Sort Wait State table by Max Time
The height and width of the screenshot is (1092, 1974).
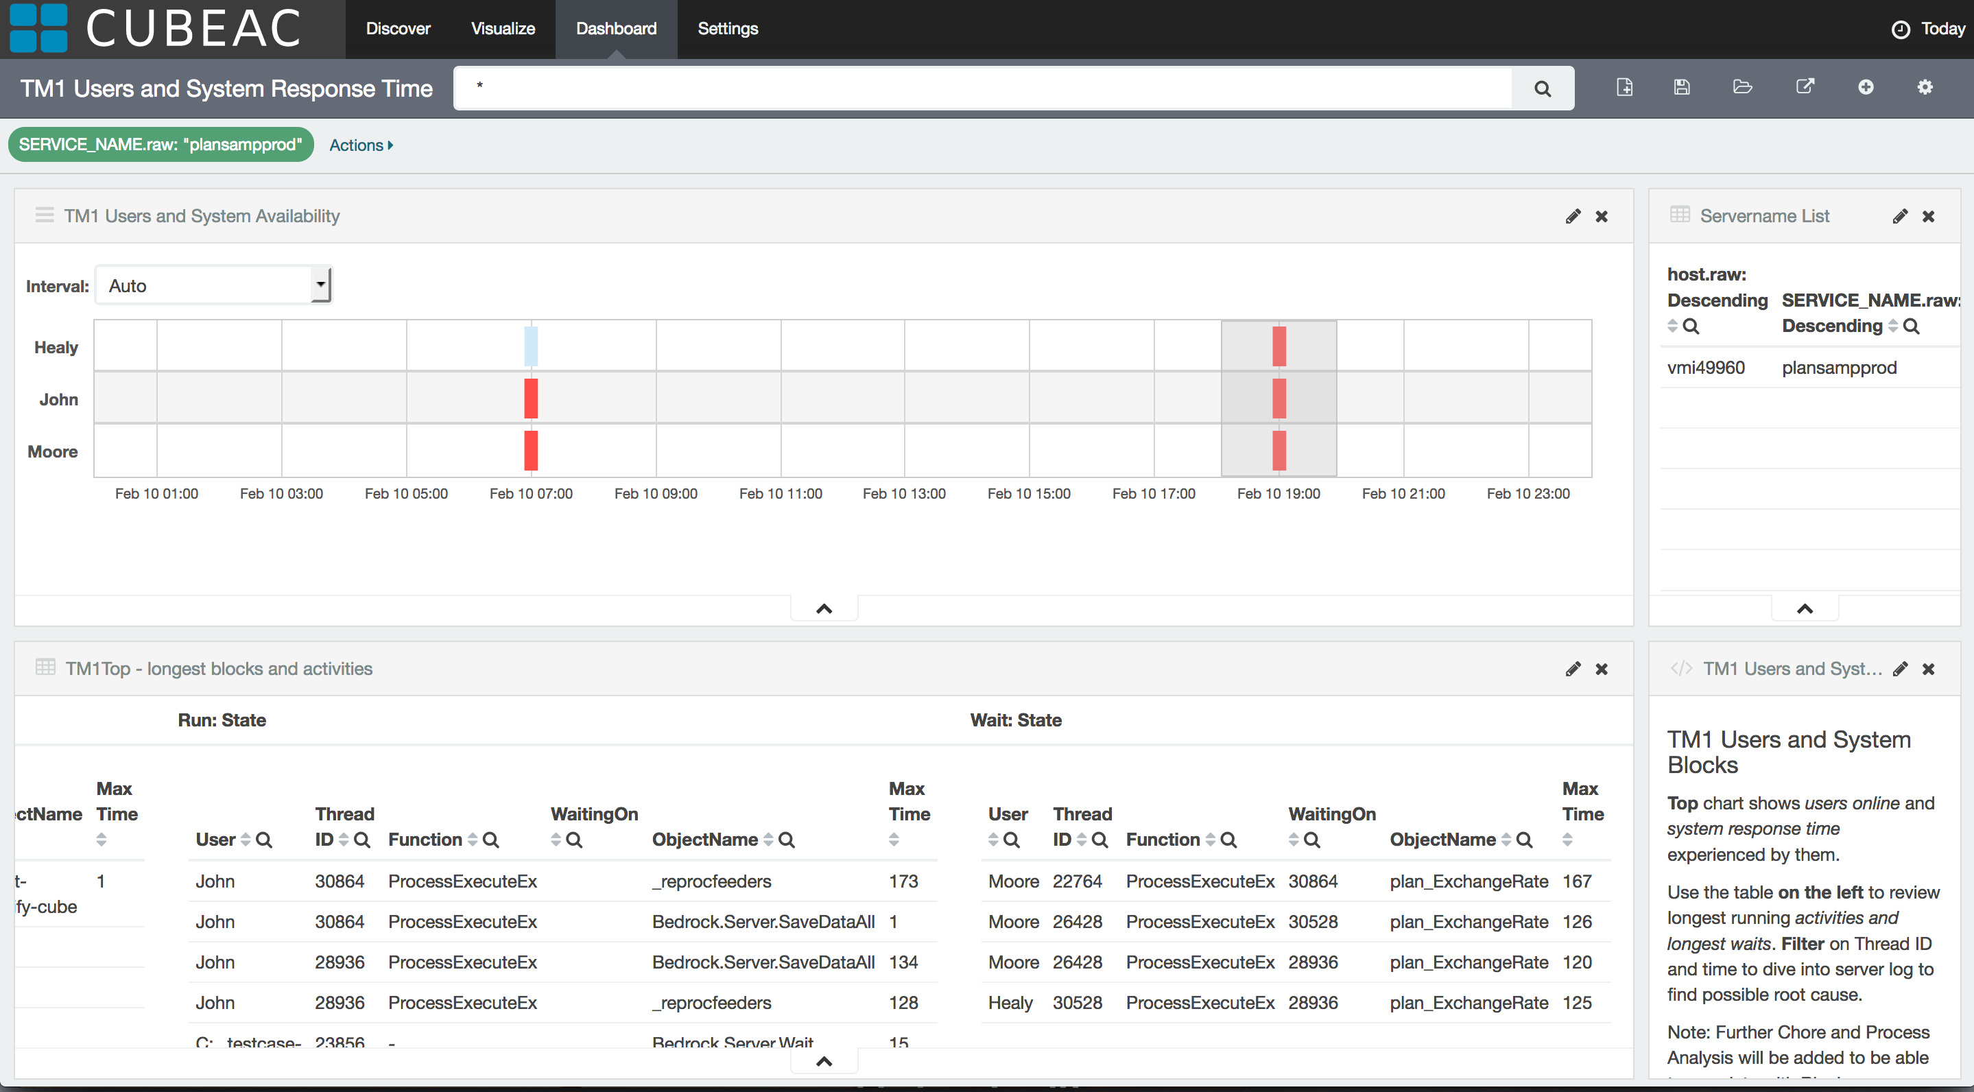pos(1567,840)
